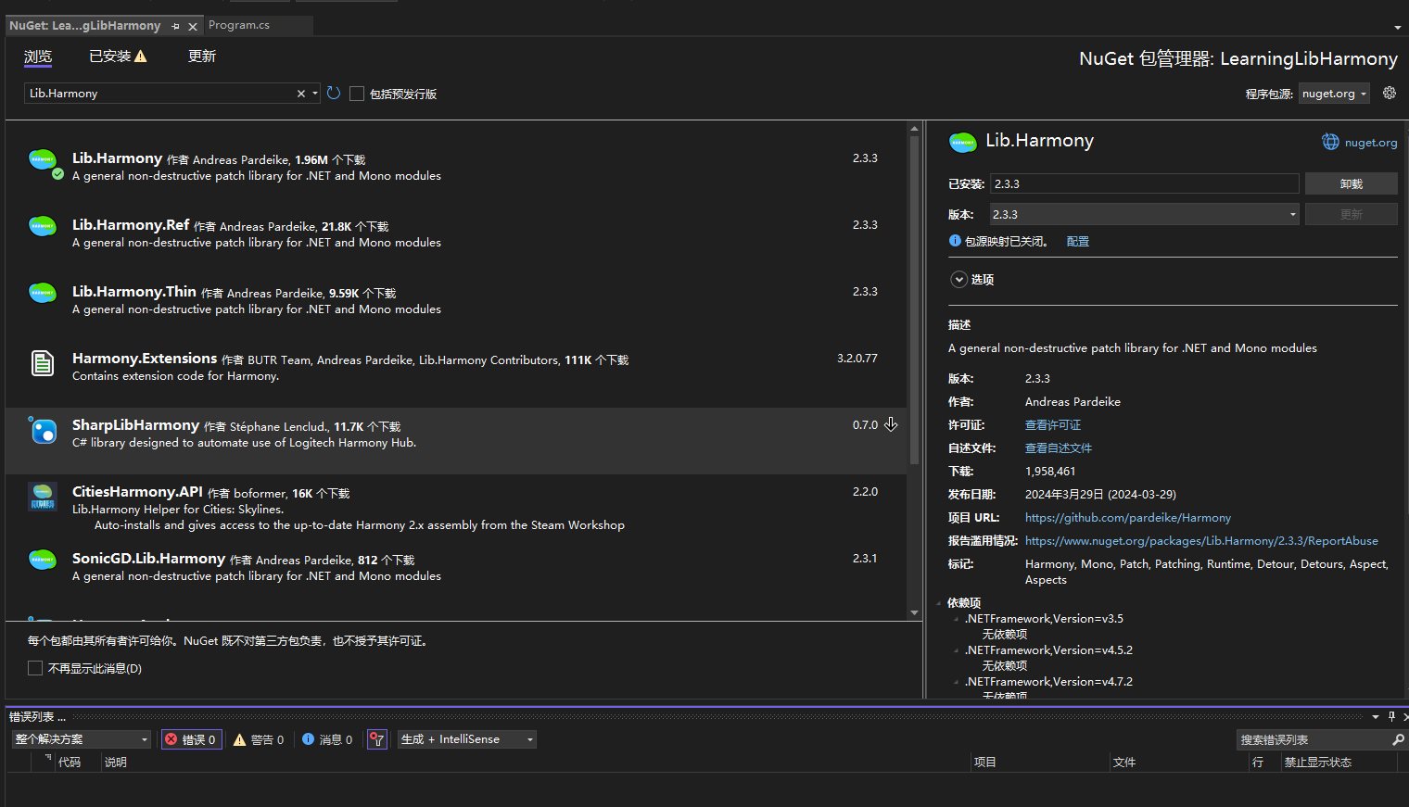Screen dimensions: 1409x807
Task: Switch to the Updates tab
Action: (202, 57)
